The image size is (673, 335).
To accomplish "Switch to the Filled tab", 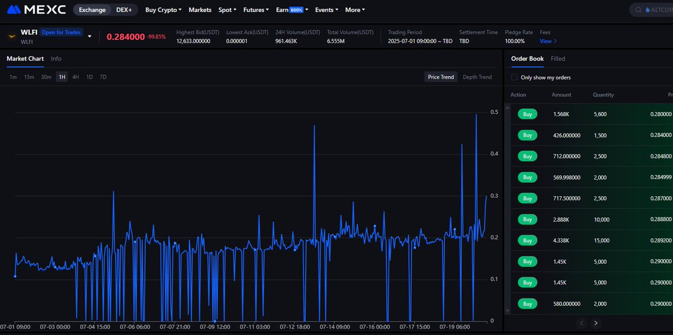I will tap(558, 58).
